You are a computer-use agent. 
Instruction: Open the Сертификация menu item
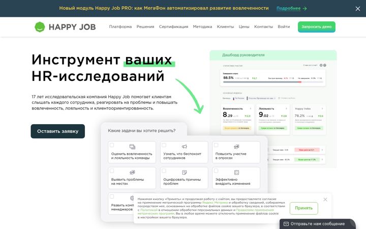[x=174, y=26]
